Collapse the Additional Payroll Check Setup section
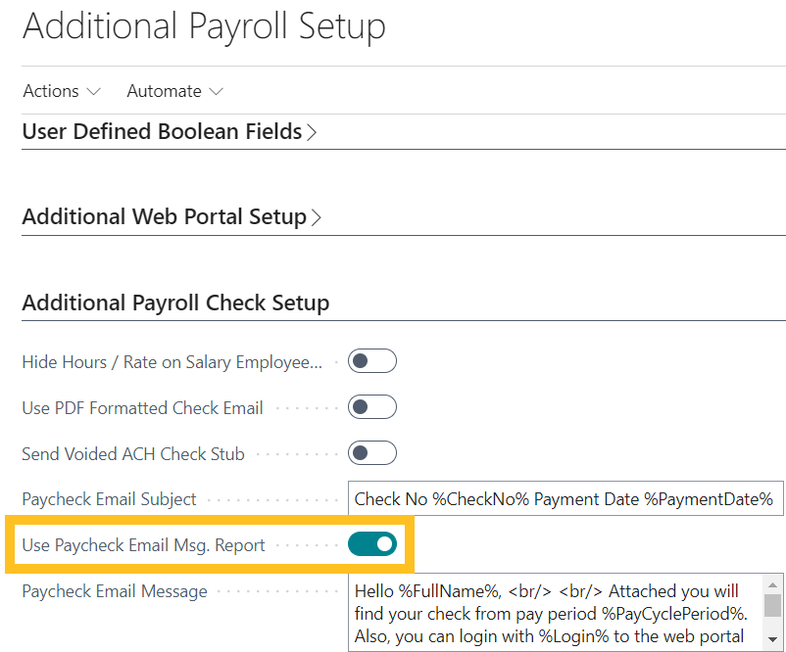Image resolution: width=786 pixels, height=652 pixels. coord(175,303)
